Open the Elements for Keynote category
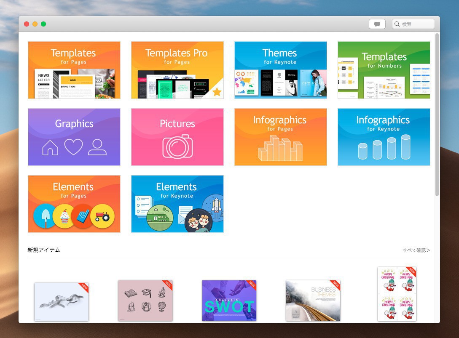The image size is (459, 338). (x=177, y=204)
